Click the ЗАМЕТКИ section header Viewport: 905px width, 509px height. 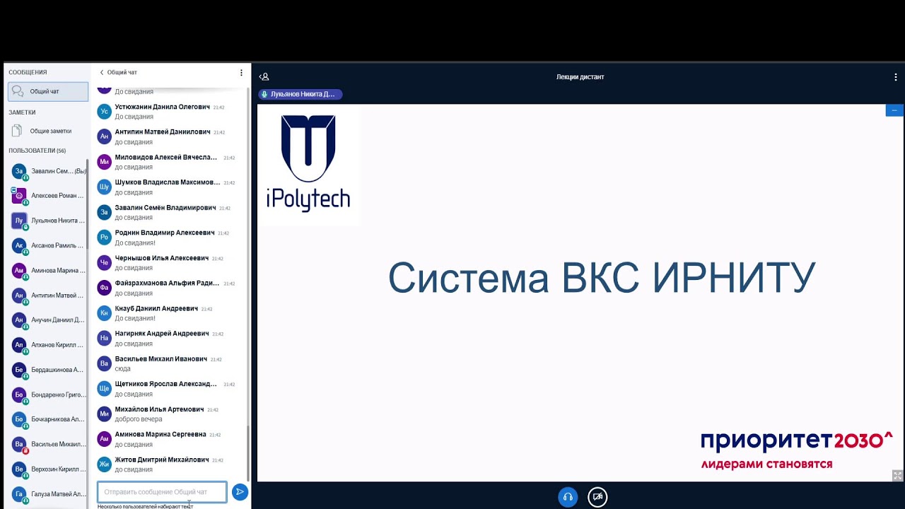click(x=22, y=112)
